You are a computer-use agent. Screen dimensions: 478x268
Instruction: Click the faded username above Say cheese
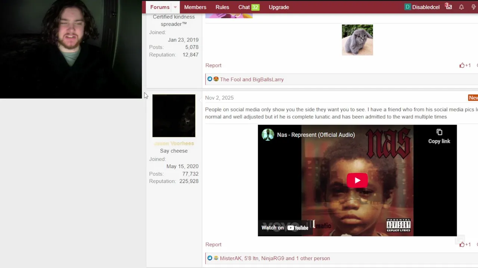[x=174, y=143]
